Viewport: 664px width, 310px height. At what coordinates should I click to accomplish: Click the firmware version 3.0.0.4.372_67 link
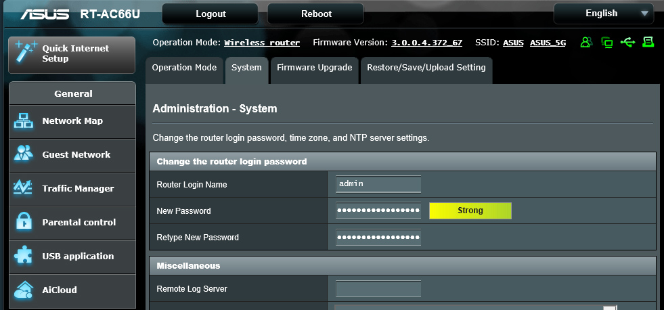(426, 43)
